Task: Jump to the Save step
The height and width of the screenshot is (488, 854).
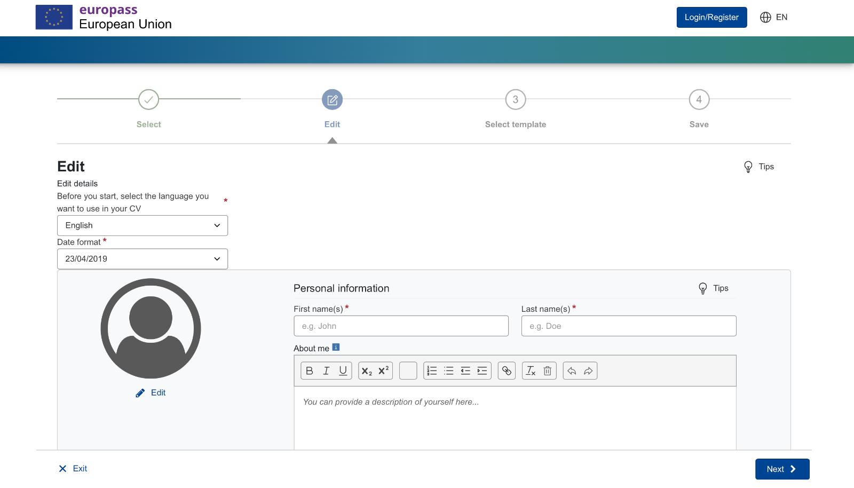Action: coord(699,100)
